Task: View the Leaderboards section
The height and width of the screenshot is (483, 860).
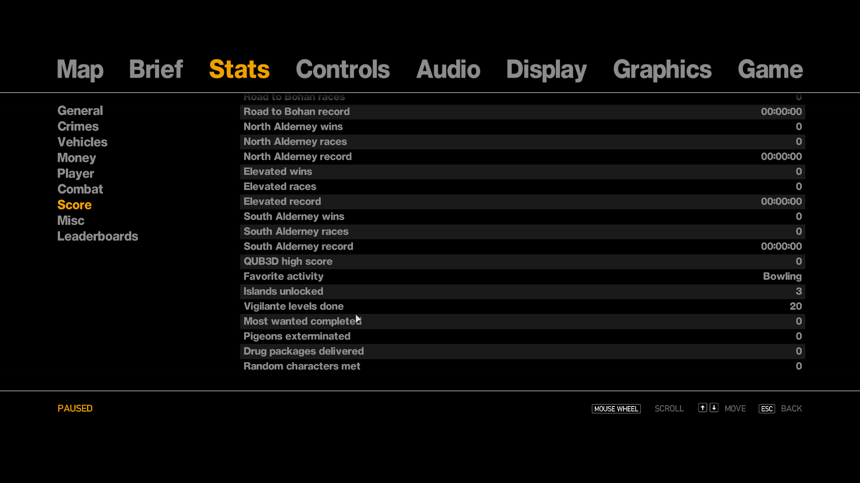Action: [x=98, y=236]
